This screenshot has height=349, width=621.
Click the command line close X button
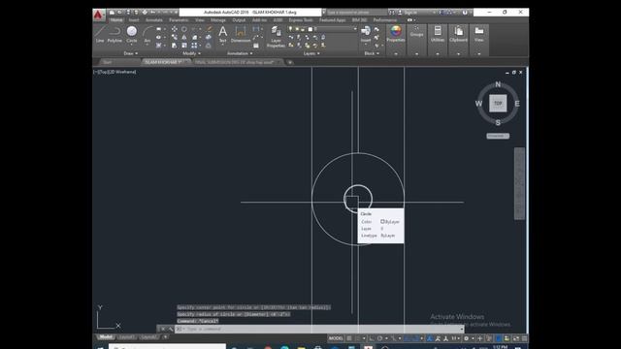pos(163,329)
